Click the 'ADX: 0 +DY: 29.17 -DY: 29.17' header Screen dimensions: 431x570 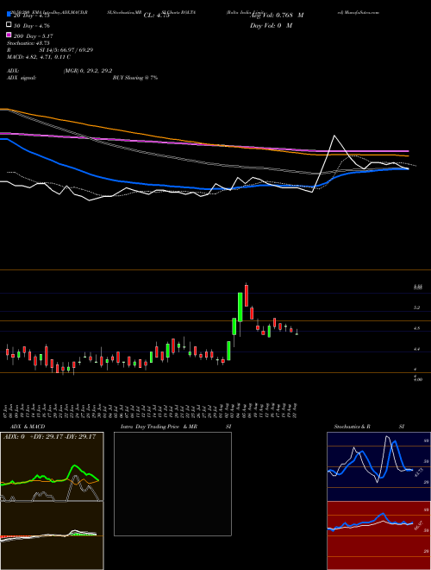coord(49,436)
